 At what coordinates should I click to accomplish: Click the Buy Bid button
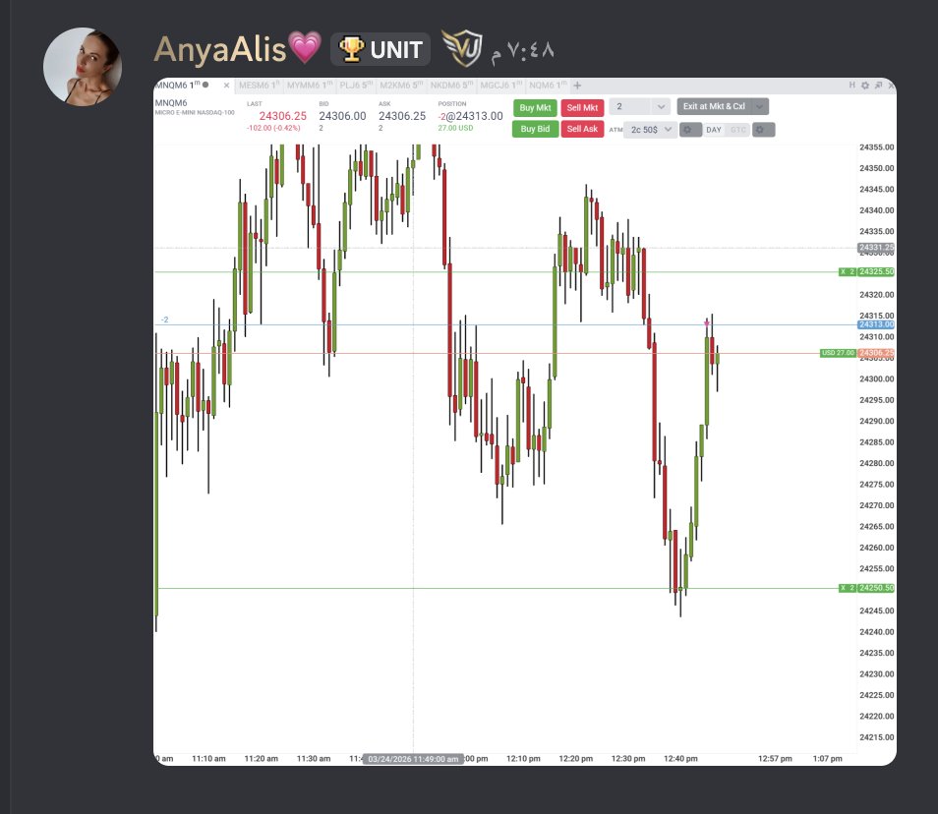535,129
